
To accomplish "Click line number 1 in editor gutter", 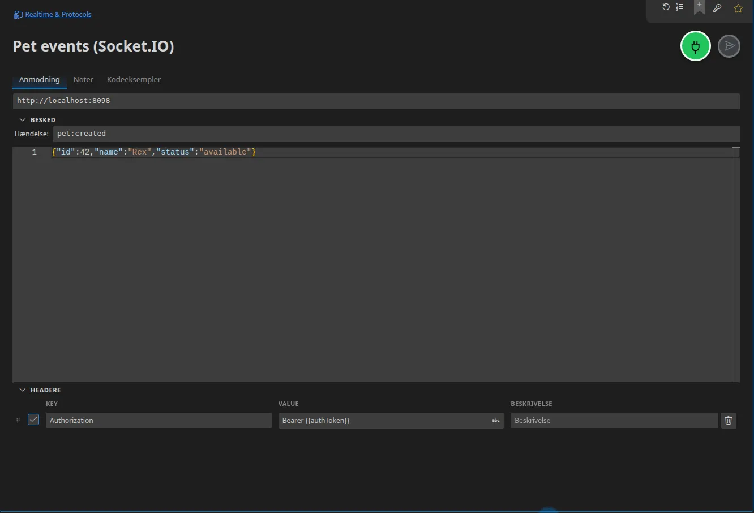I will (35, 152).
